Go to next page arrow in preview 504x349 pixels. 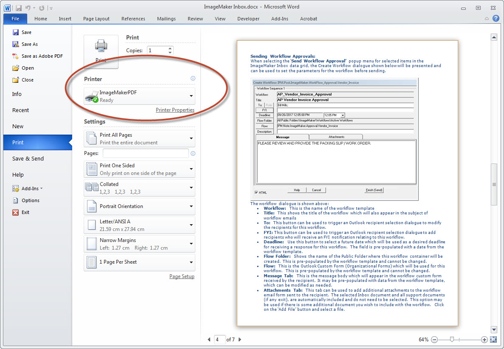(240, 339)
